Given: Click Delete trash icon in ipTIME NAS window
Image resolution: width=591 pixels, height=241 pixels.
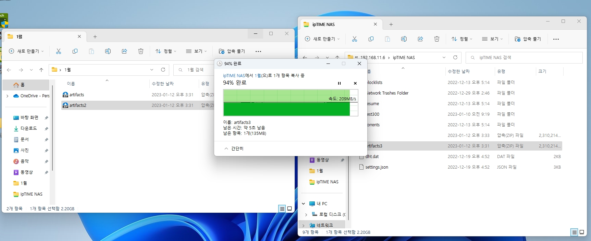Looking at the screenshot, I should (437, 39).
